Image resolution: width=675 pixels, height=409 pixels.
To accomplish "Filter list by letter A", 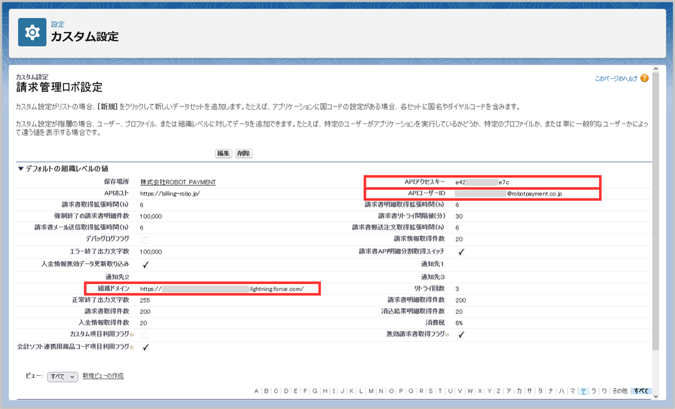I will (256, 391).
